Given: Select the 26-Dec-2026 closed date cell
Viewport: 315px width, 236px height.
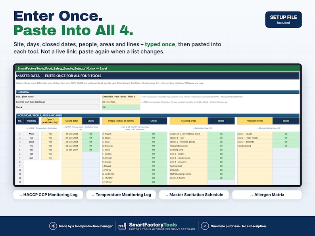Looking at the screenshot, I should (x=72, y=142).
